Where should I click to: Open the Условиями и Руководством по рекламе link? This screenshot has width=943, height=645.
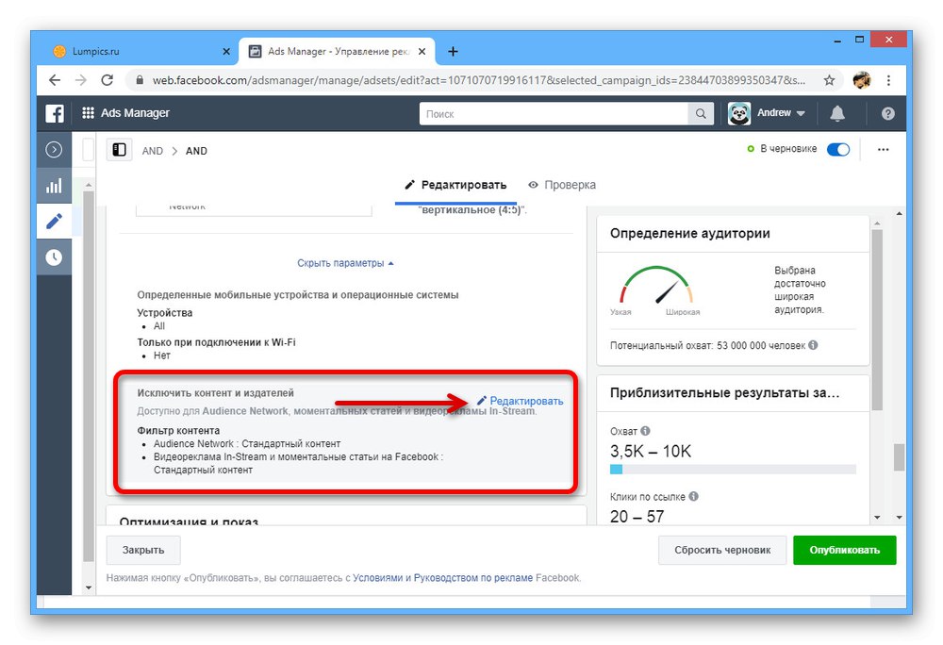click(x=442, y=578)
